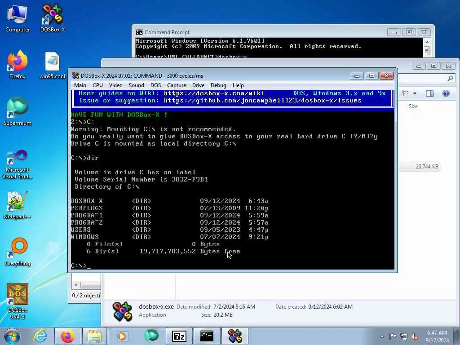Maximize the DOSBox-X window

tap(372, 76)
